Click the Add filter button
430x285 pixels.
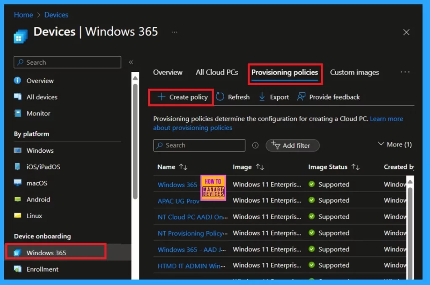coord(292,145)
